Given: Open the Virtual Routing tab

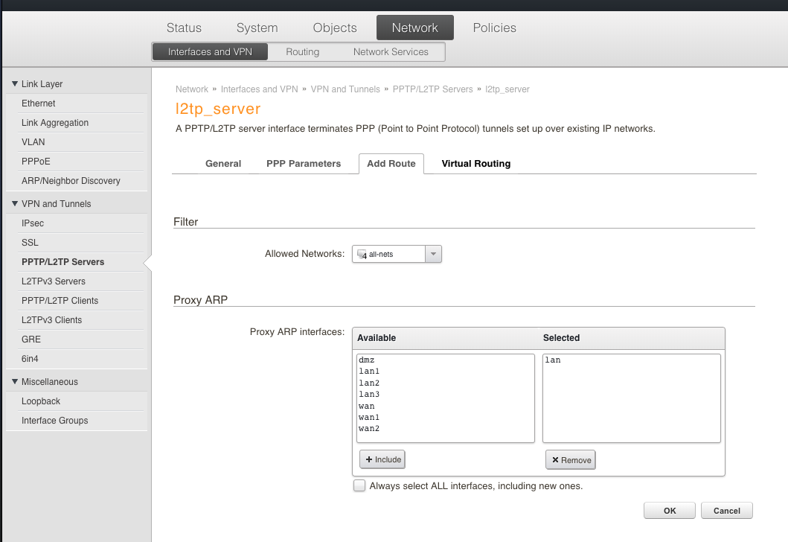Looking at the screenshot, I should click(x=475, y=164).
